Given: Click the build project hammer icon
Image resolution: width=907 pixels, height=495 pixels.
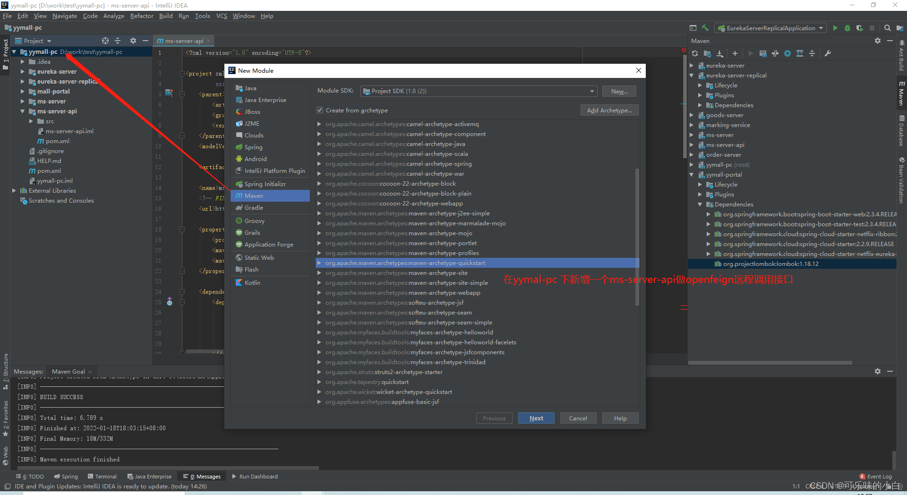Looking at the screenshot, I should [705, 28].
